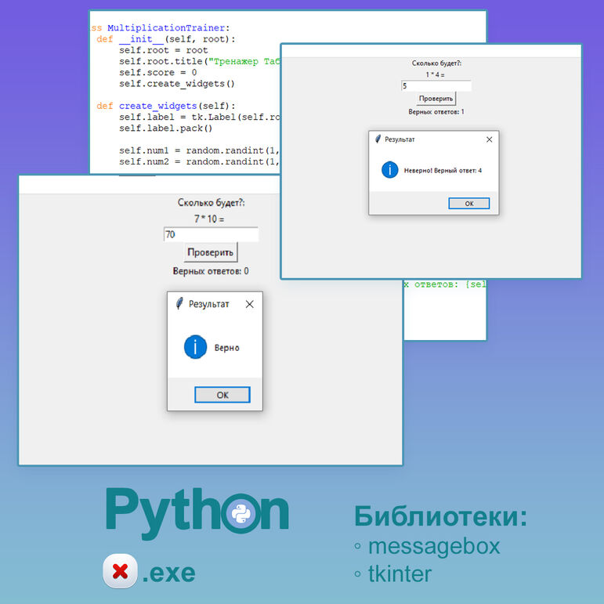Click "Проверить" below the field containing 5
This screenshot has height=604, width=604.
click(x=436, y=99)
